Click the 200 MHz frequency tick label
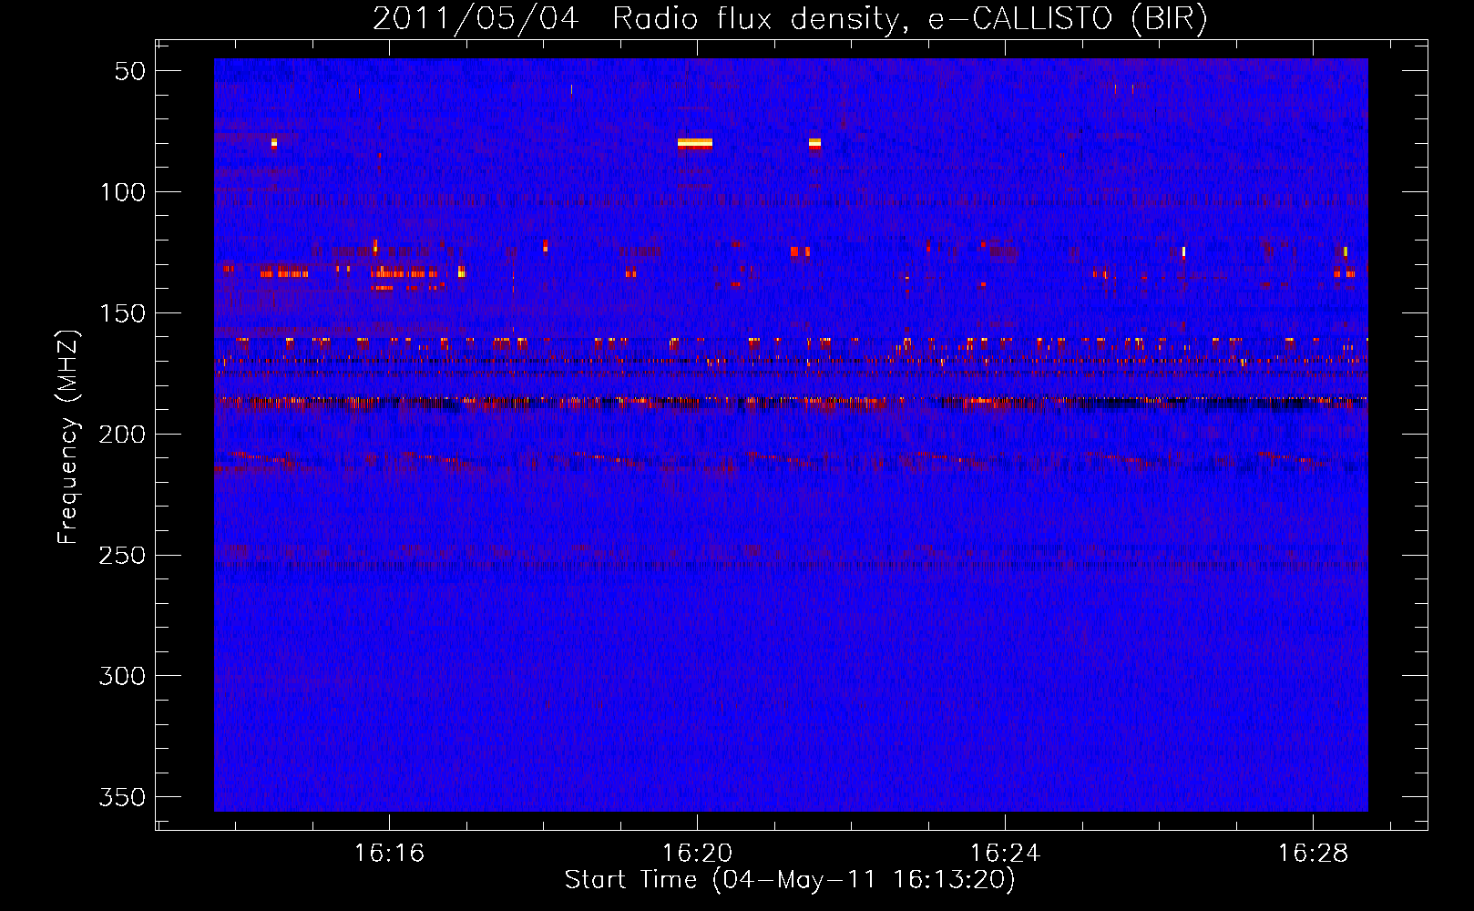This screenshot has height=911, width=1474. (122, 435)
